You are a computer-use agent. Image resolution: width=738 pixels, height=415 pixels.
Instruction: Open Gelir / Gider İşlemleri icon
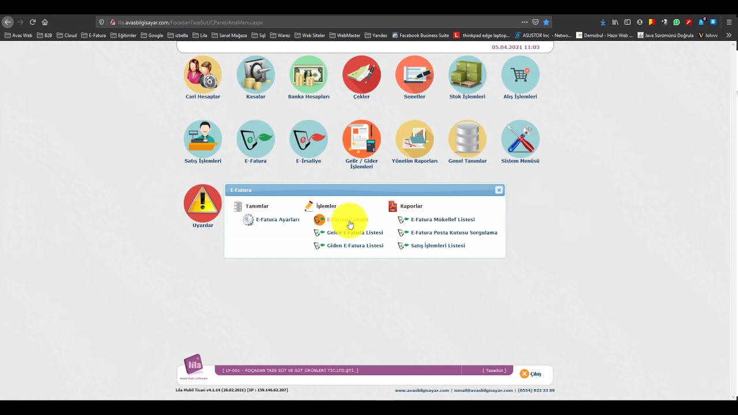(362, 139)
